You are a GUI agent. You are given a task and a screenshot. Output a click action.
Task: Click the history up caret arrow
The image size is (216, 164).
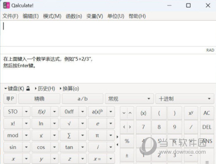130,113
